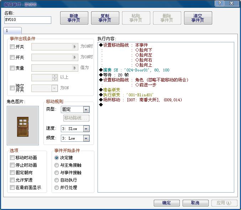The height and width of the screenshot is (210, 241).
Task: Click the door character graphic thumbnail
Action: [23, 125]
